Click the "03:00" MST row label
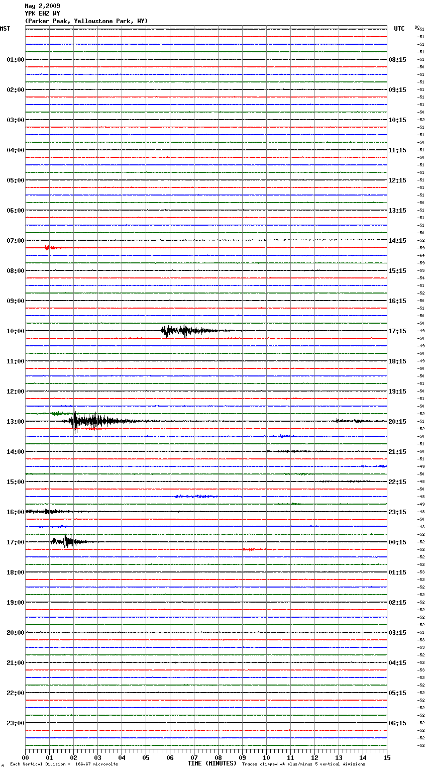The height and width of the screenshot is (771, 427). tap(16, 120)
